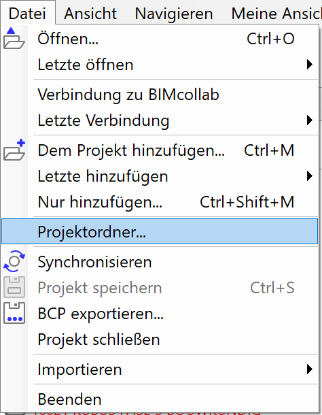322x415 pixels.
Task: Open the Ansicht menu
Action: point(90,13)
